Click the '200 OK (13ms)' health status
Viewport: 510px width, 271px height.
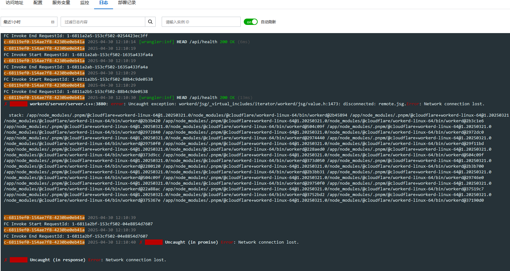click(x=236, y=98)
